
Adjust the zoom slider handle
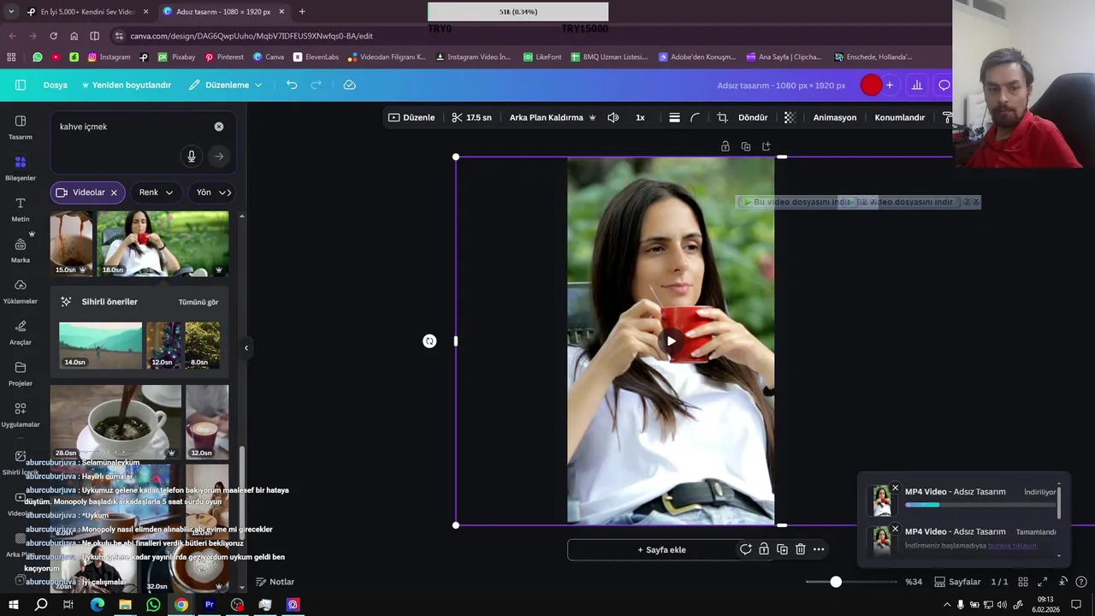coord(836,582)
